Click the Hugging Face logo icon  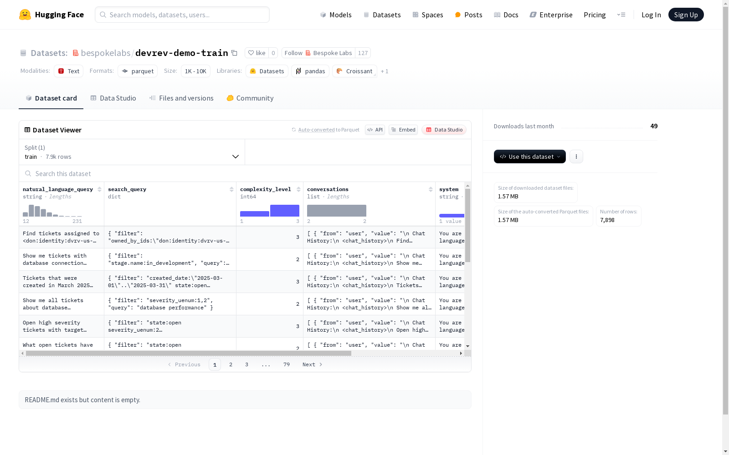coord(25,15)
